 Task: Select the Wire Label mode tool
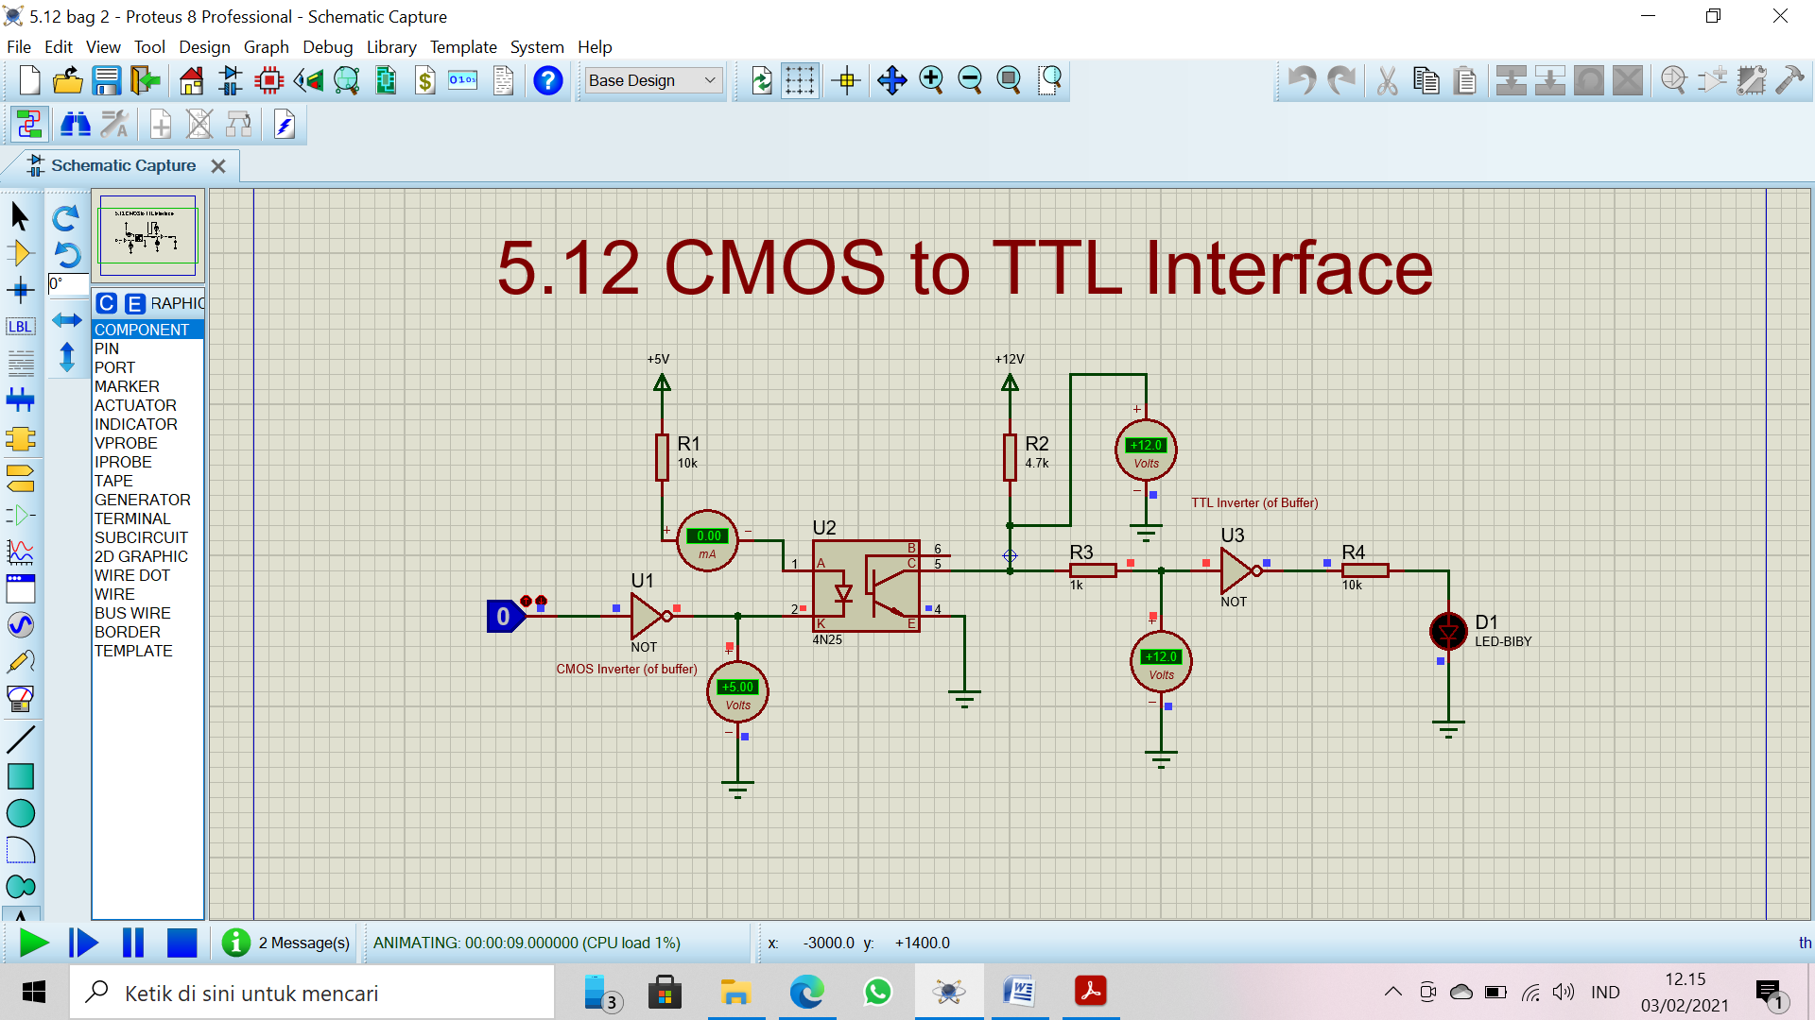pos(20,327)
